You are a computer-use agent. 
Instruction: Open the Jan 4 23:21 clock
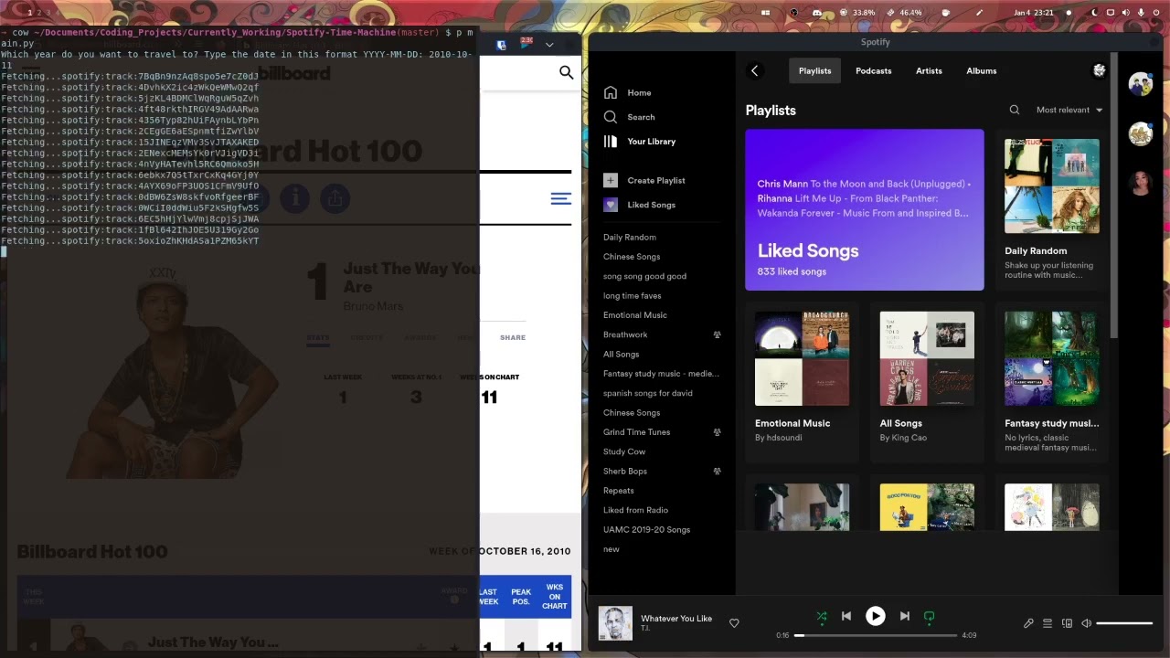1034,13
